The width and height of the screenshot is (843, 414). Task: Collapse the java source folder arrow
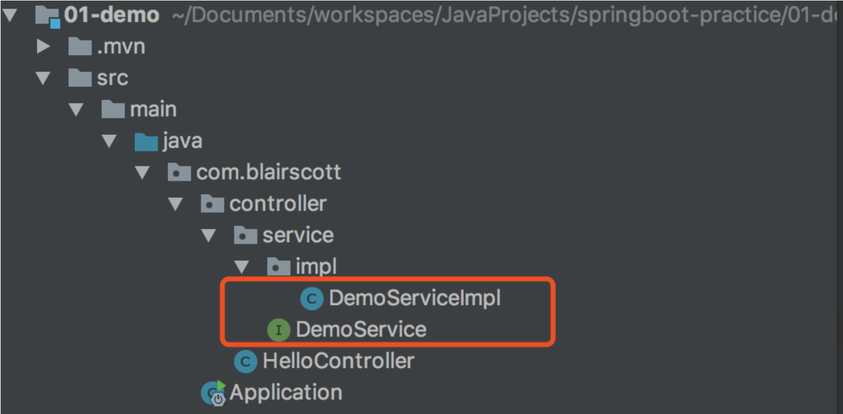pyautogui.click(x=110, y=141)
